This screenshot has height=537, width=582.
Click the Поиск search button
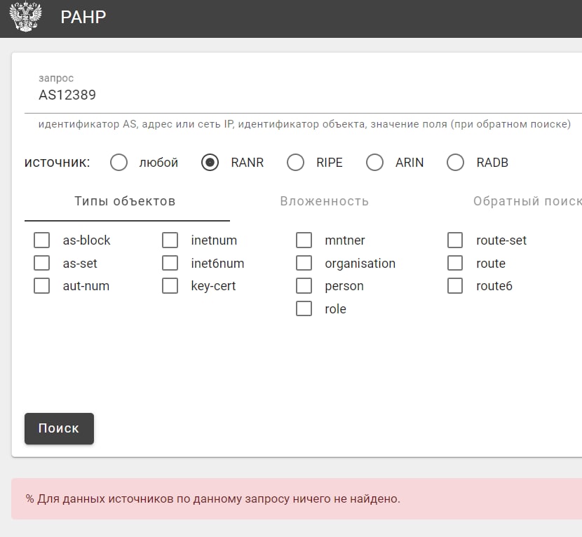pyautogui.click(x=60, y=428)
